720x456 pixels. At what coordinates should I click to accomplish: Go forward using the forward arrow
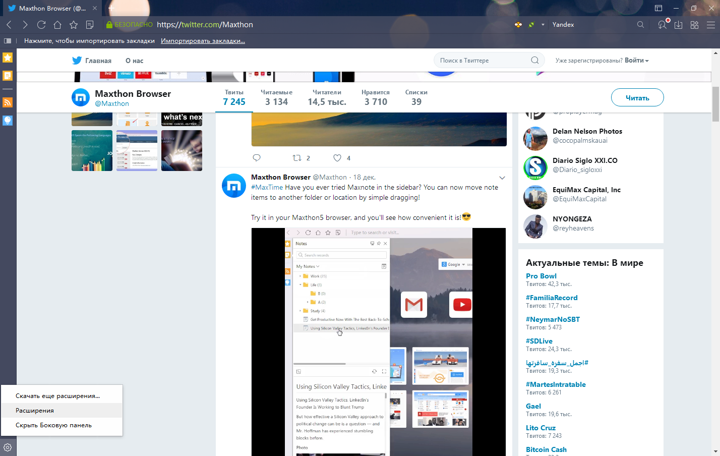click(x=25, y=25)
